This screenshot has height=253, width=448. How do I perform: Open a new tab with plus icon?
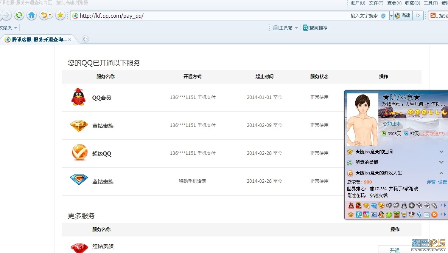(85, 39)
